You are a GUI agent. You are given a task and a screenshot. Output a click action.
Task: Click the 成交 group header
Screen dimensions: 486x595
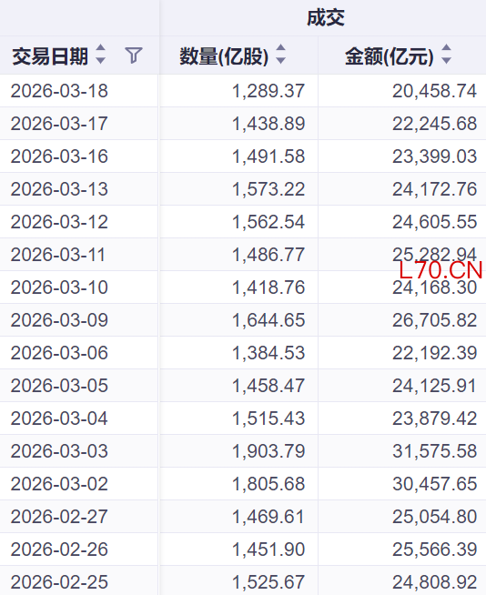tap(326, 18)
